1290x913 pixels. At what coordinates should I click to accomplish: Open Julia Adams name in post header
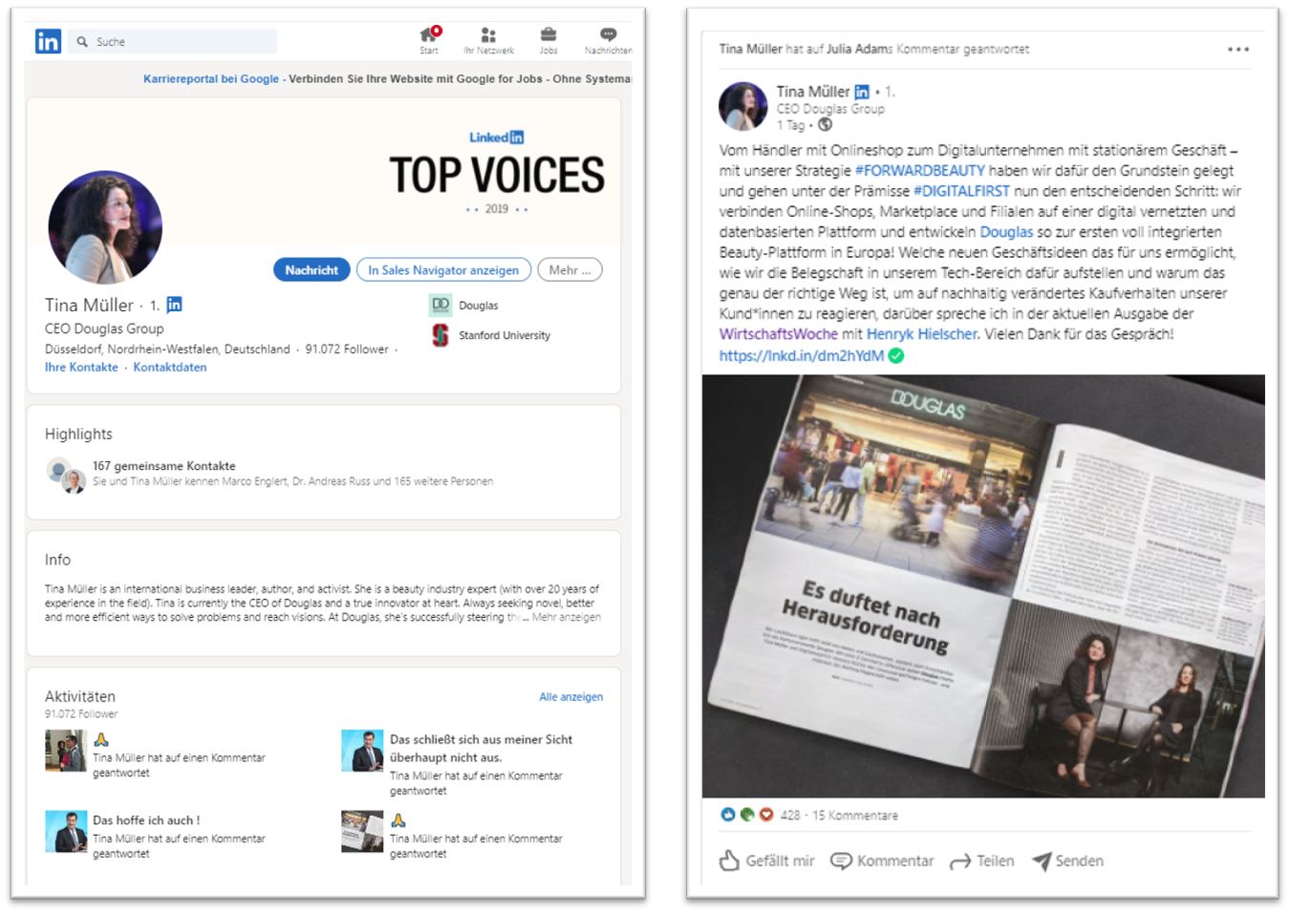point(859,49)
